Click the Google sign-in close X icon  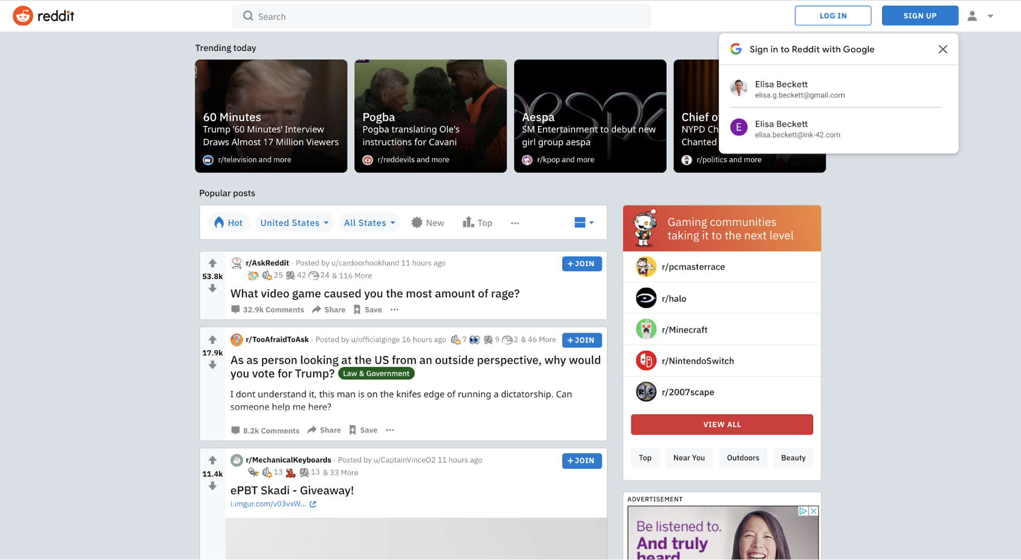pos(942,49)
